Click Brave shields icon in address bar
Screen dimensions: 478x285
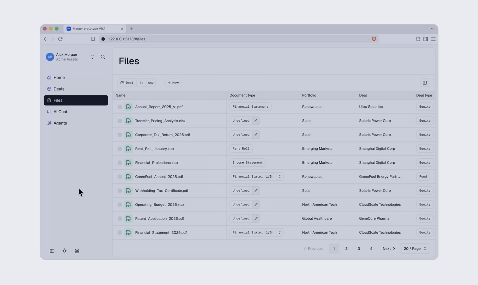pyautogui.click(x=374, y=39)
